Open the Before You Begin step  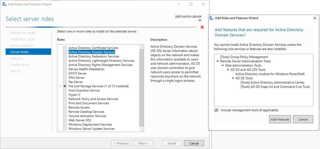click(x=23, y=33)
